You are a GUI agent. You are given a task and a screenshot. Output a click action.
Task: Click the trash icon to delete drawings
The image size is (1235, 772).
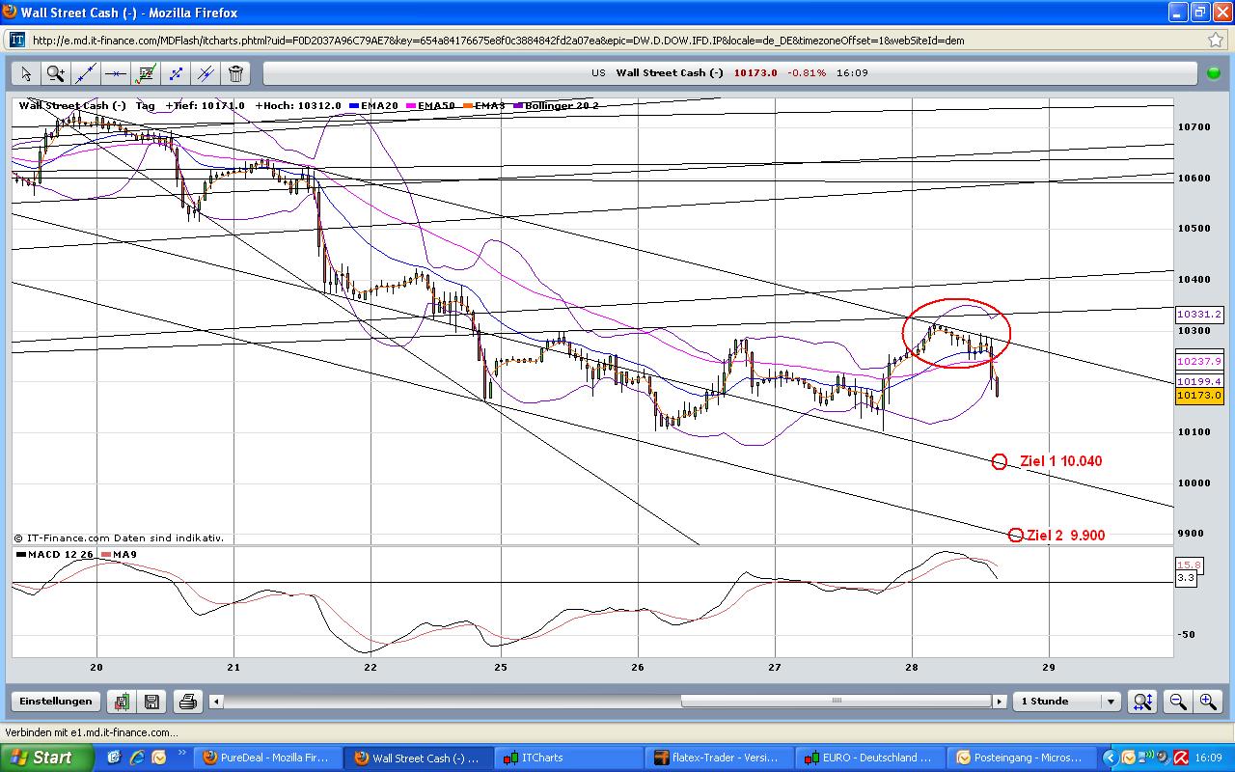tap(233, 73)
